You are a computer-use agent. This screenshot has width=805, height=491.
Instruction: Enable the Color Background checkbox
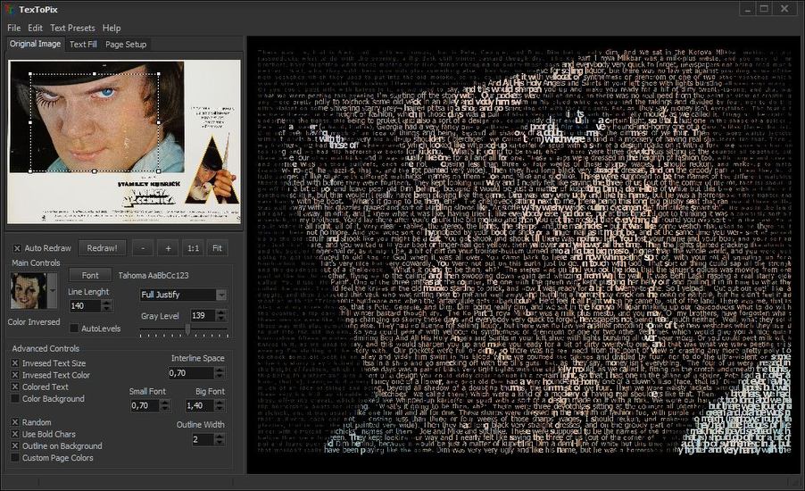pyautogui.click(x=15, y=398)
